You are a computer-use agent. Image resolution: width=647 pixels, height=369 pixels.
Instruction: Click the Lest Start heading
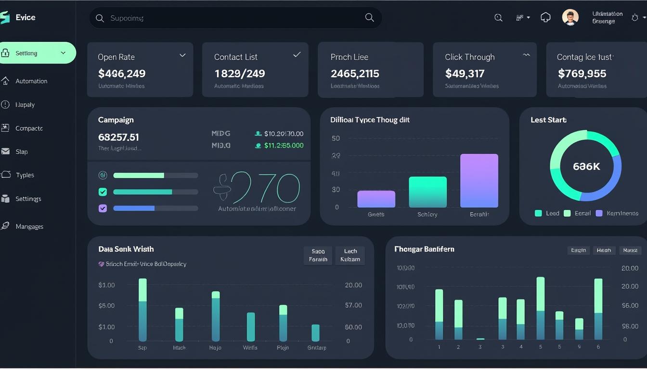tap(548, 120)
